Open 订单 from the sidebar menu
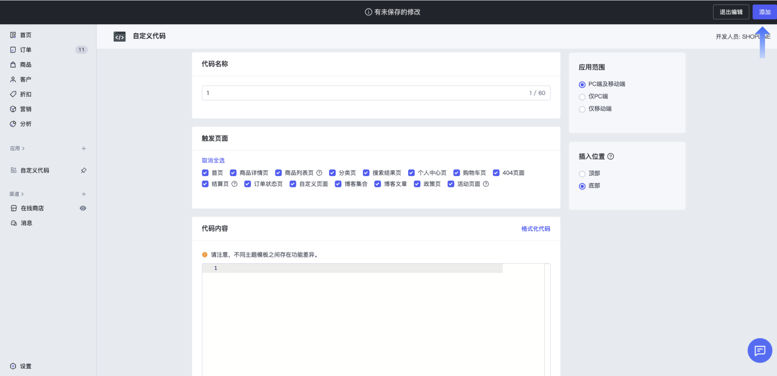Screen dimensions: 777x376 26,50
